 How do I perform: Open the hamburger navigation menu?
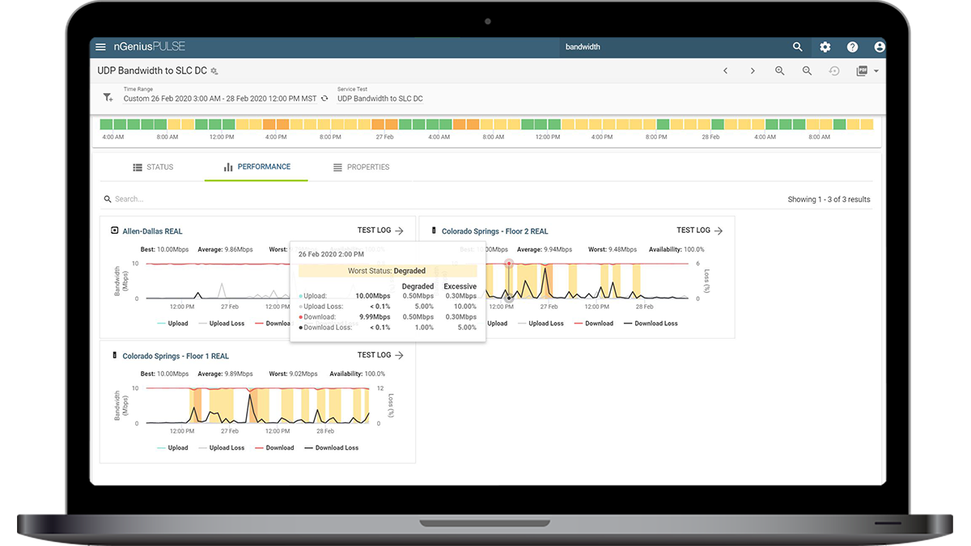point(101,47)
